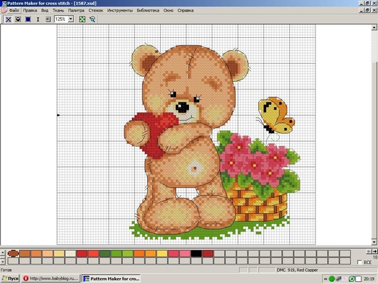378x284 pixels.
Task: Open the 125% zoom dropdown
Action: (71, 19)
